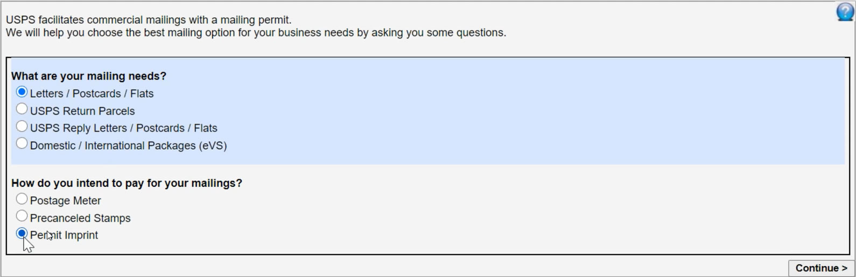
Task: Click the 'Permit Imprint' label text
Action: (64, 235)
